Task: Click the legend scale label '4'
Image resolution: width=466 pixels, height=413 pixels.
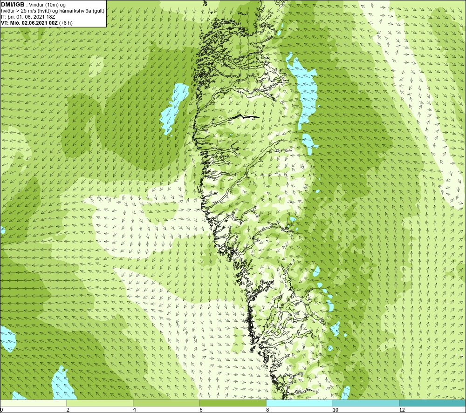Action: click(x=135, y=410)
